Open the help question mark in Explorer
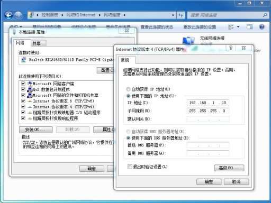Screen dimensions: 271x203 [261, 27]
